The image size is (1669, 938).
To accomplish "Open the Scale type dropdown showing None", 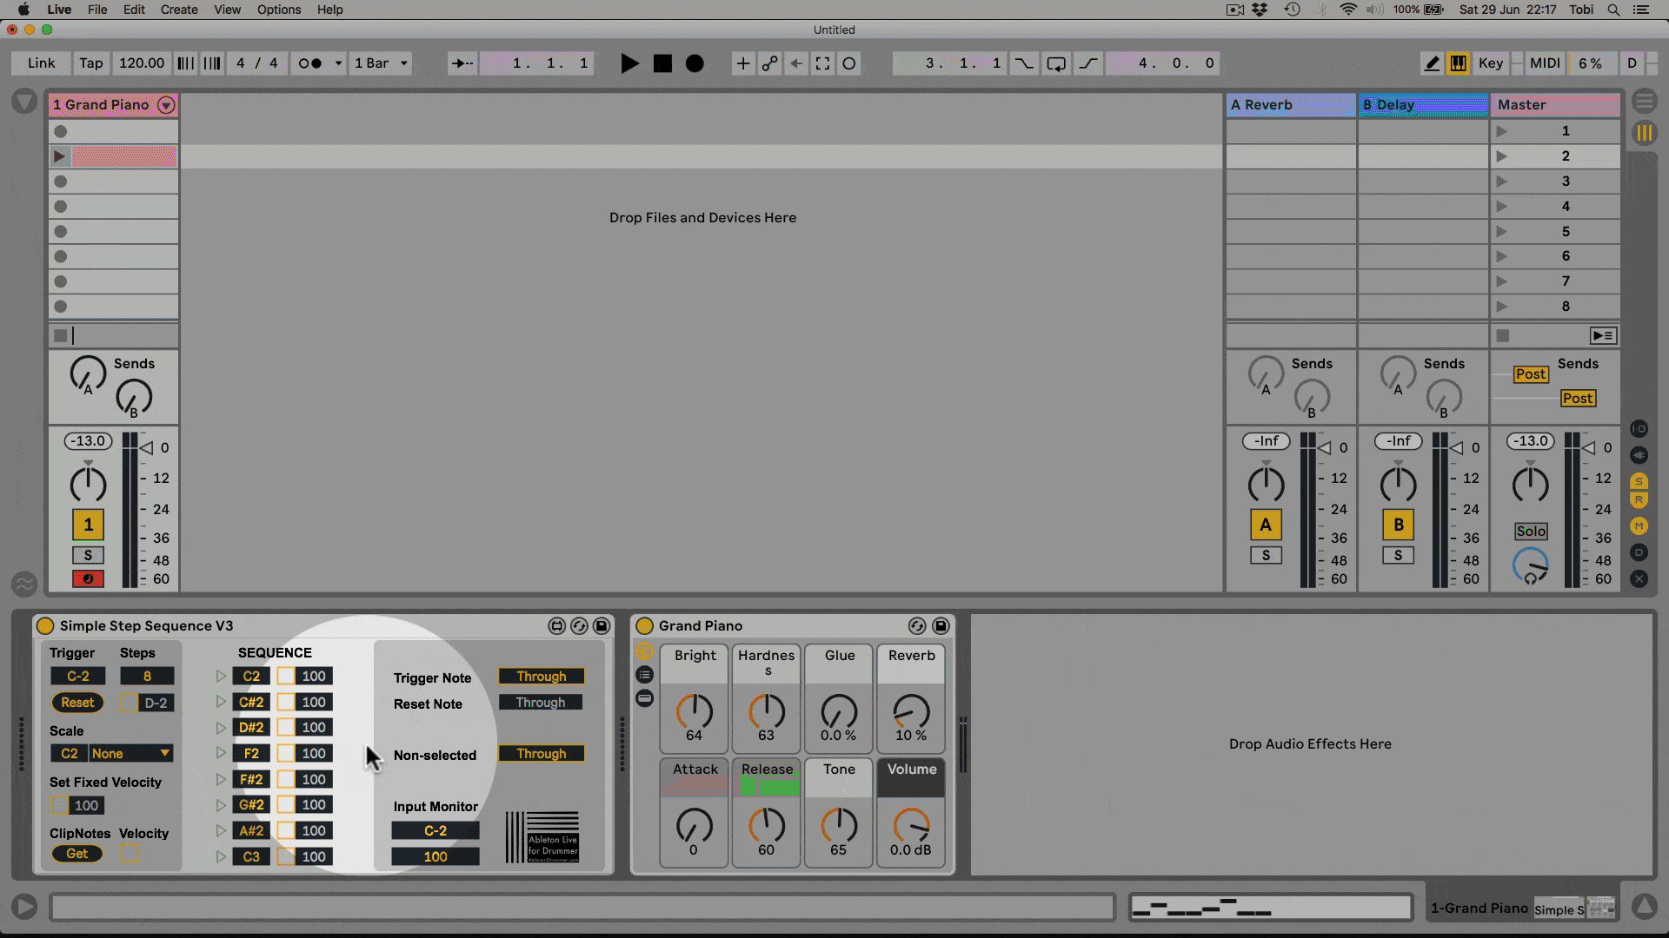I will 131,754.
